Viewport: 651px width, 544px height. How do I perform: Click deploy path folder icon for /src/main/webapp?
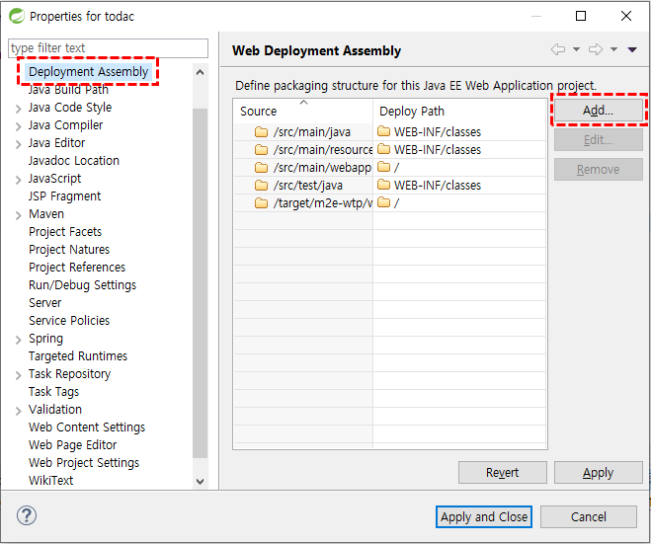(x=383, y=167)
